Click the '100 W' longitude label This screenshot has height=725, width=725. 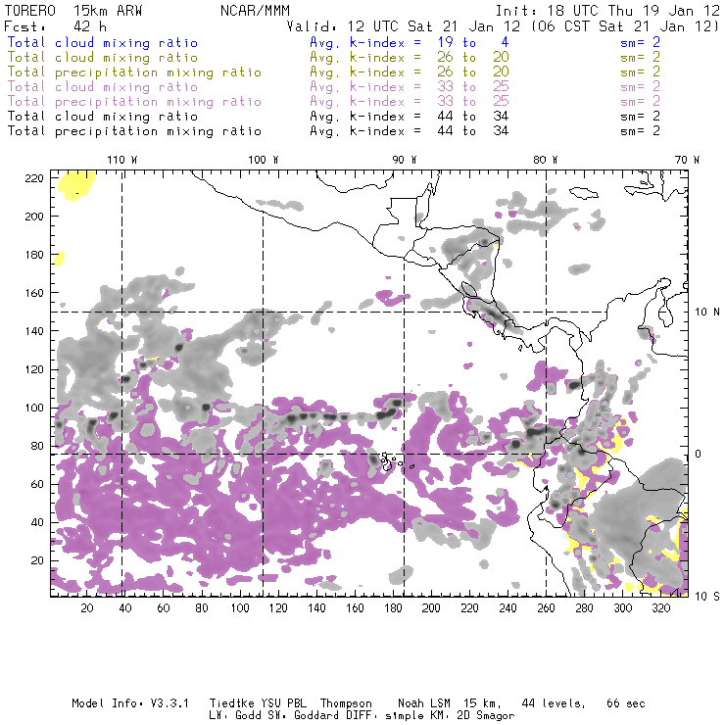click(x=264, y=160)
